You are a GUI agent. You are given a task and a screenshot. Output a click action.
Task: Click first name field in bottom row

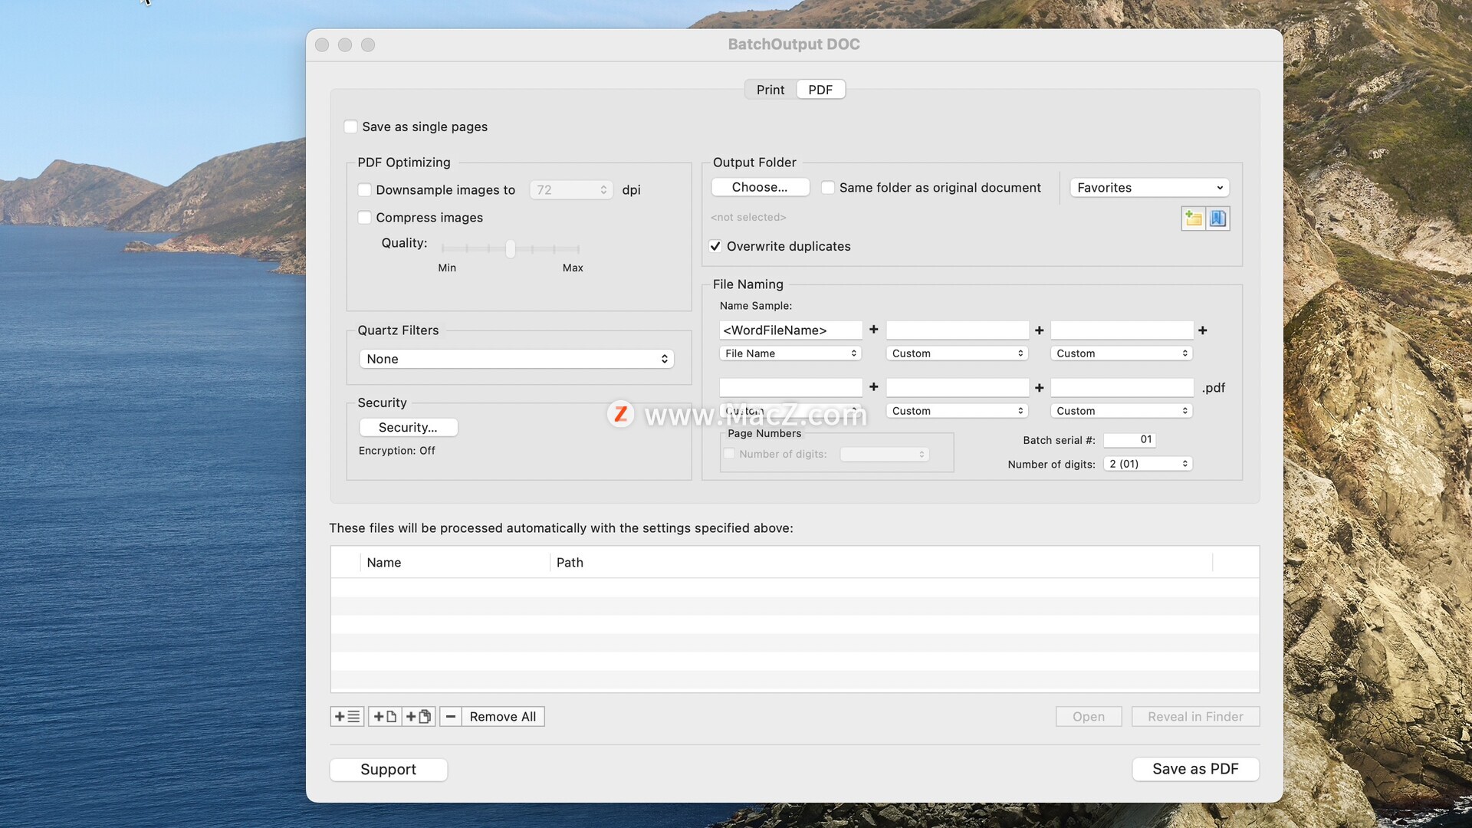coord(790,388)
